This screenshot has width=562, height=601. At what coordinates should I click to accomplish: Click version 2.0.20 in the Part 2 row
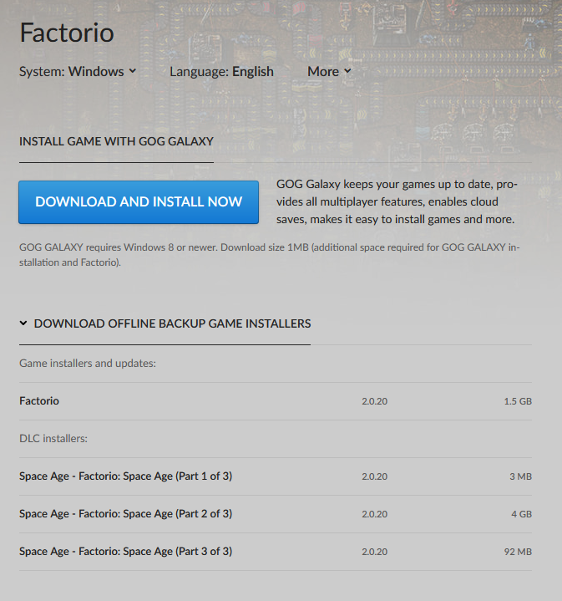(x=374, y=514)
